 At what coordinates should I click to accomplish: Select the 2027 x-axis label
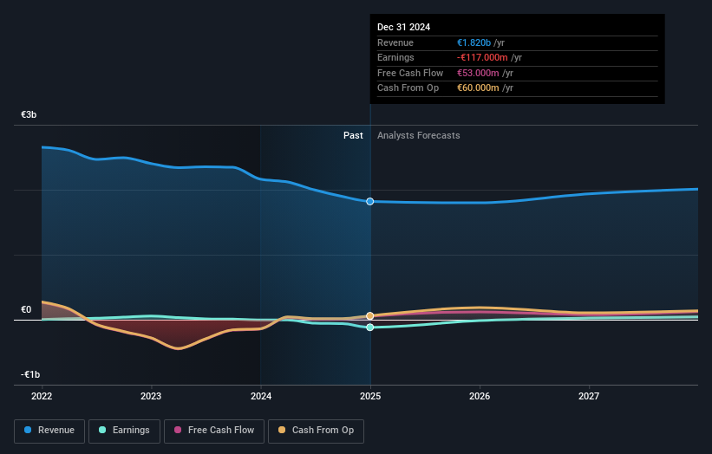tap(589, 396)
